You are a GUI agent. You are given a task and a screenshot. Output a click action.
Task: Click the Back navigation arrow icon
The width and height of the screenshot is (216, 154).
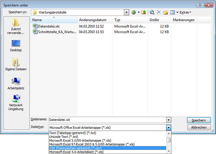(134, 12)
